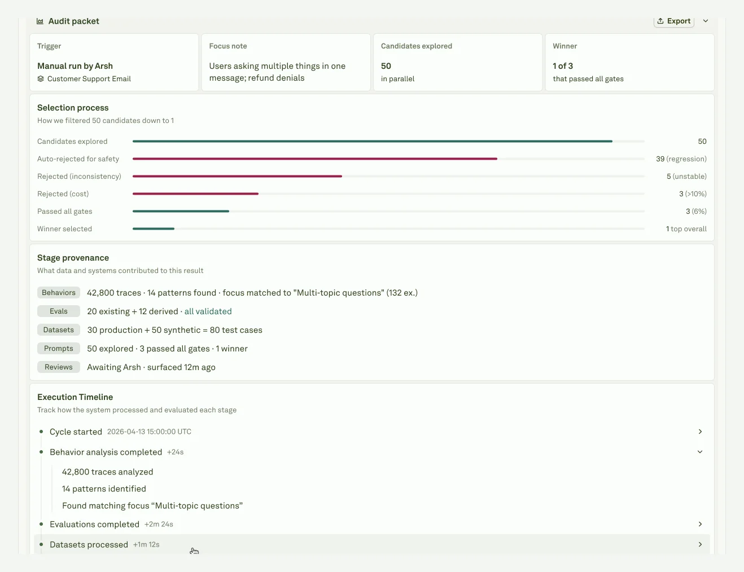
Task: Click the Prompts stage tag
Action: click(59, 349)
